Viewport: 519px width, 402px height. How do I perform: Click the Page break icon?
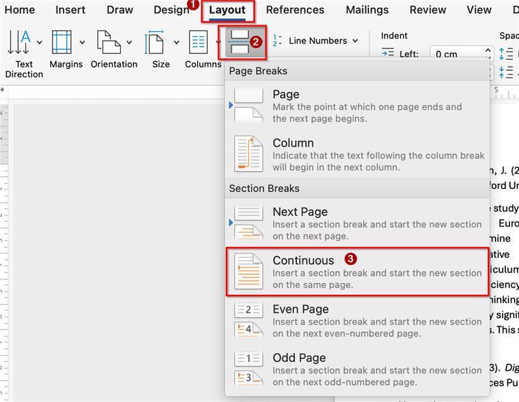[x=248, y=105]
